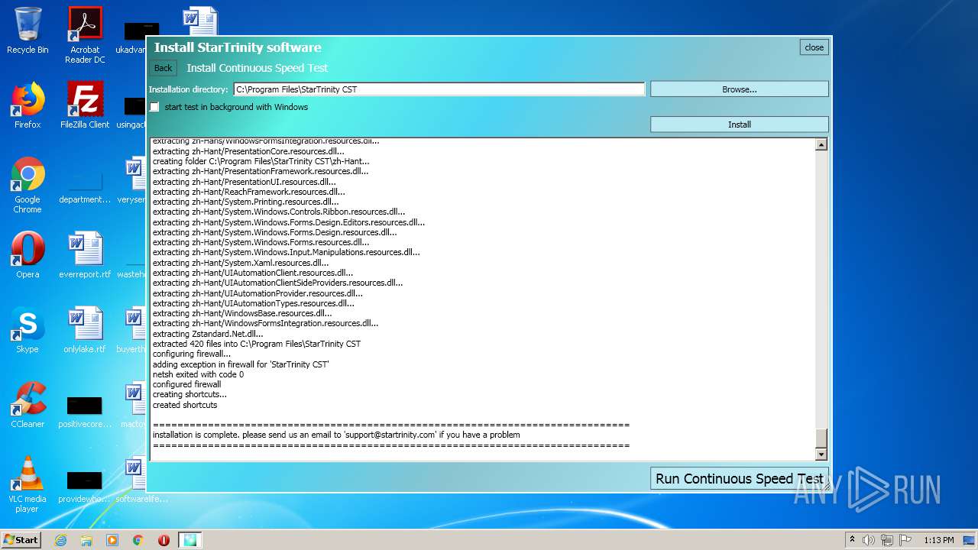
Task: Open Internet Explorer in the taskbar
Action: click(x=61, y=540)
